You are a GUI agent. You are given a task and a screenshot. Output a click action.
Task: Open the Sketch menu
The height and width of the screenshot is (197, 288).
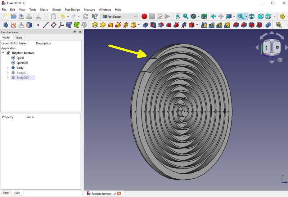pos(57,10)
